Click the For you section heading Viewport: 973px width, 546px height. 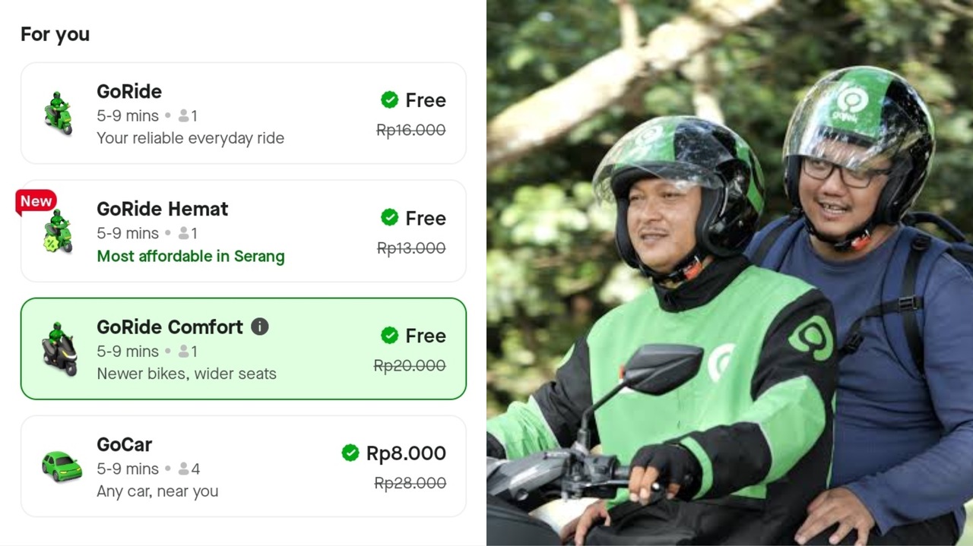pyautogui.click(x=55, y=34)
